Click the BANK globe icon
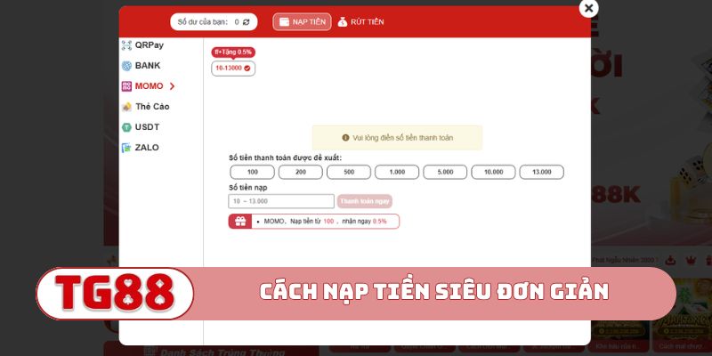 (126, 66)
